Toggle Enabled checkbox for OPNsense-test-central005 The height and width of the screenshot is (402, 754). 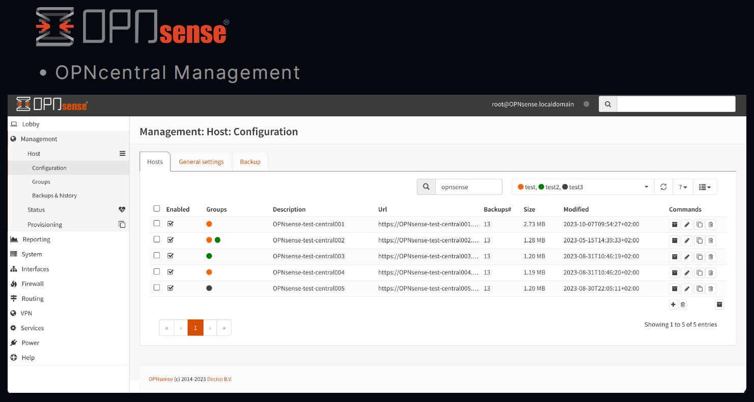tap(171, 288)
